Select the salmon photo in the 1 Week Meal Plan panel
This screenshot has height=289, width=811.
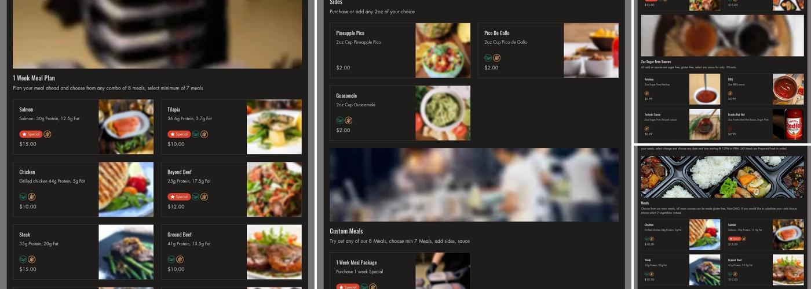tap(126, 127)
